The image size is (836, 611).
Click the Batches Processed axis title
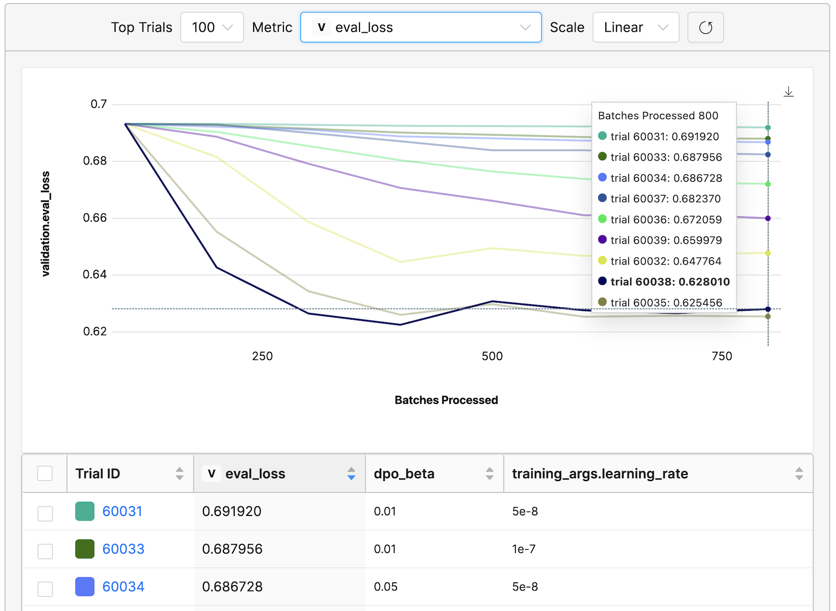click(x=446, y=400)
